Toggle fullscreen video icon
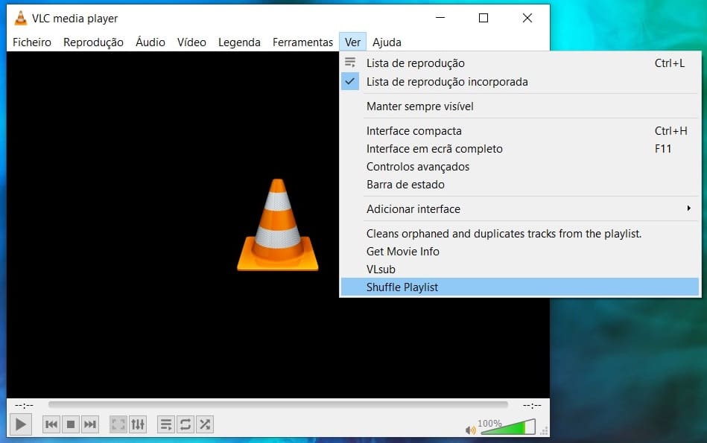The width and height of the screenshot is (707, 443). click(x=118, y=424)
